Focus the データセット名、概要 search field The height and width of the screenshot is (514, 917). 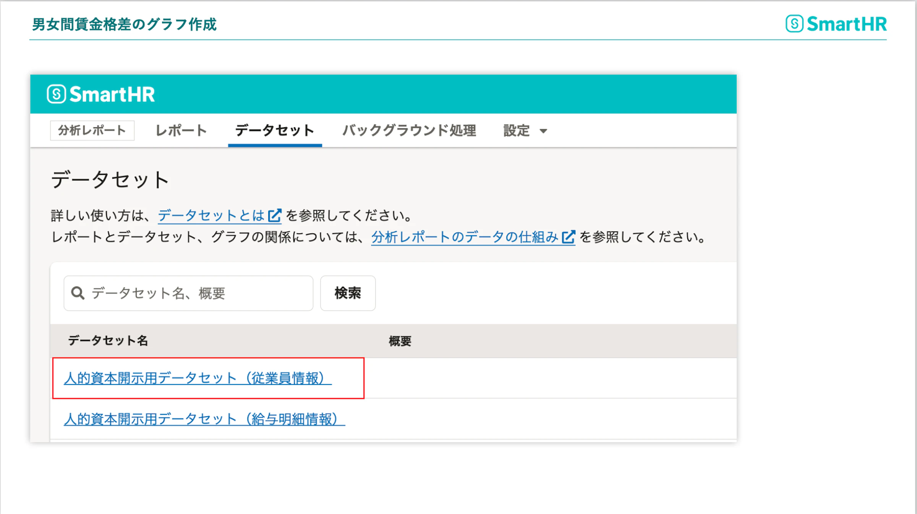pyautogui.click(x=188, y=293)
